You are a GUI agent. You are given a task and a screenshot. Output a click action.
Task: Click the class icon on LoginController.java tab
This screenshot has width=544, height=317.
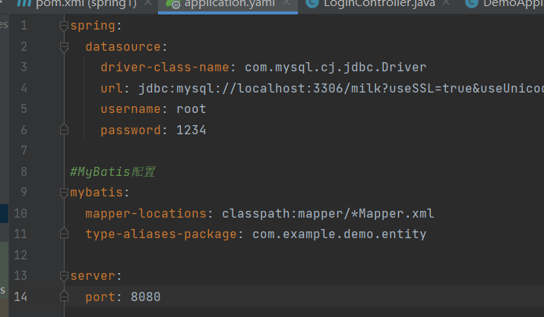point(312,4)
